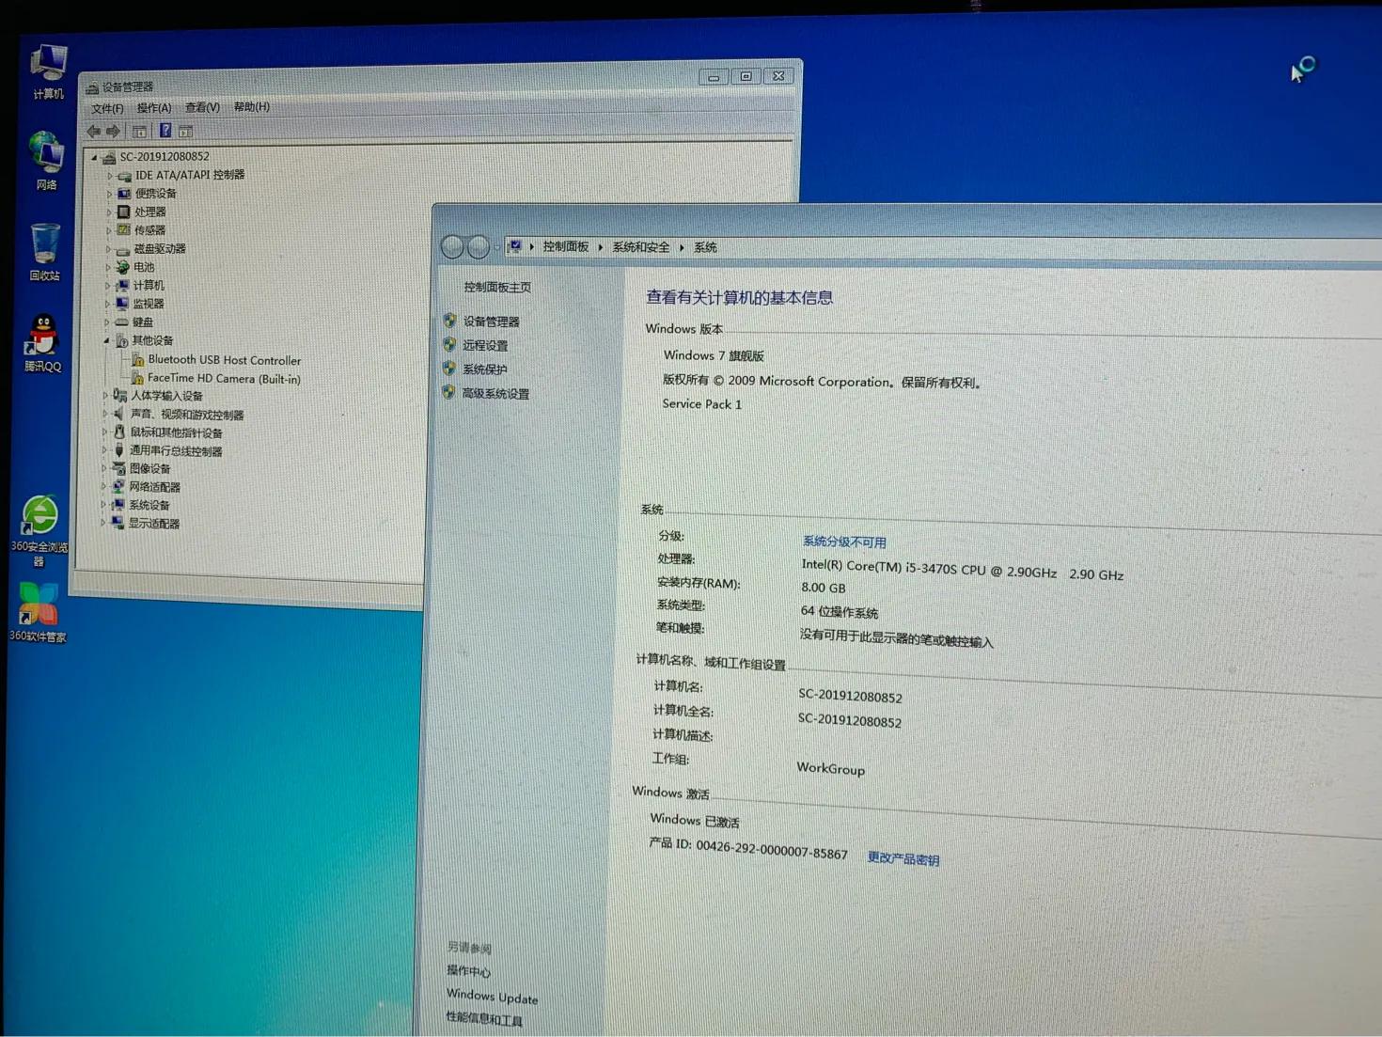Viewport: 1382px width, 1037px height.
Task: Click the back arrow in Device Manager toolbar
Action: (93, 131)
